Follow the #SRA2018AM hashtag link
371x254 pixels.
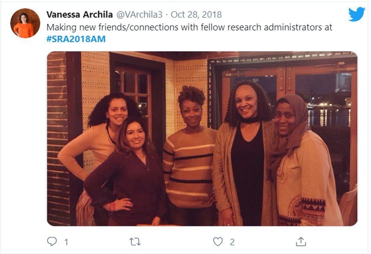pyautogui.click(x=76, y=39)
